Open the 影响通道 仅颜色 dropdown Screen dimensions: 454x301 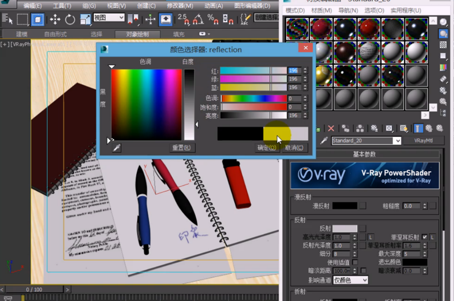pos(351,280)
